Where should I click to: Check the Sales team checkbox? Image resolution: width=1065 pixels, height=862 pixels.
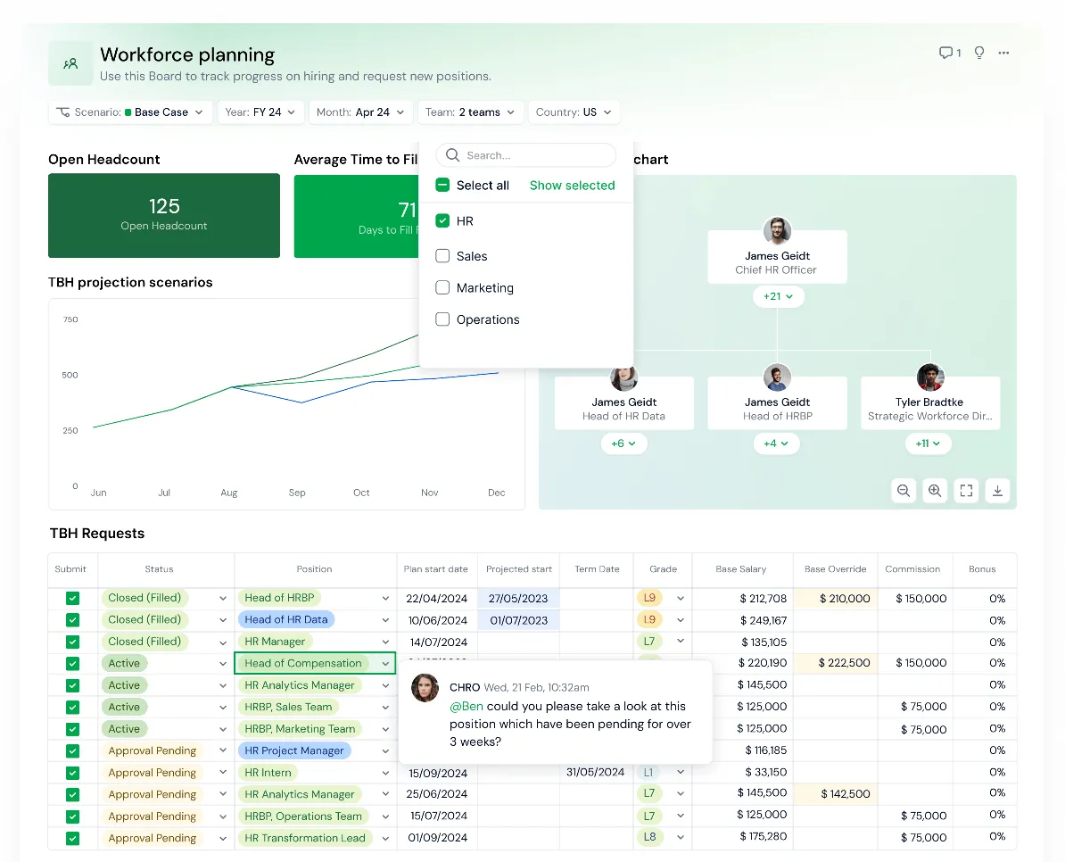[x=442, y=255]
